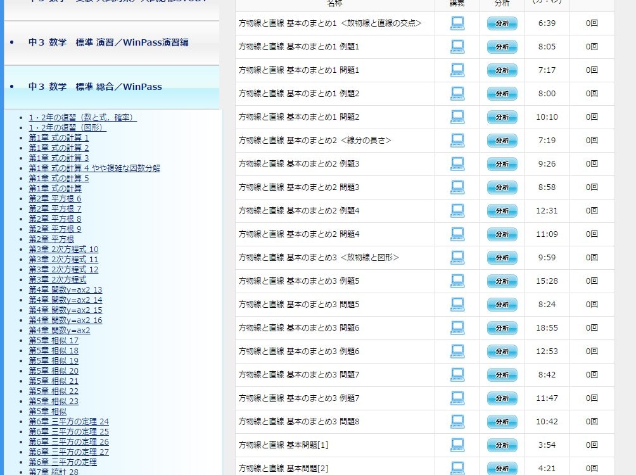Open lecture icon for 基本のまとめ3 <放物線と図形>

(457, 258)
